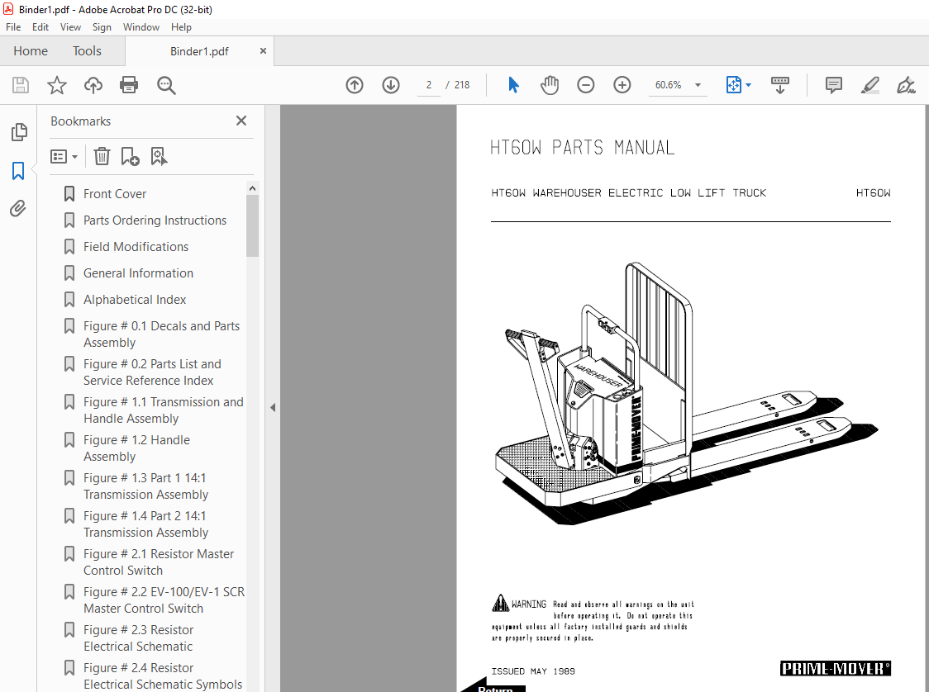Viewport: 929px width, 692px height.
Task: Click the upload to cloud icon
Action: 93,85
